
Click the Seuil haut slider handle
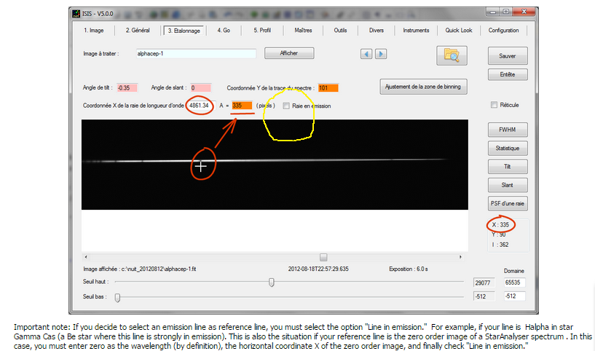(x=272, y=283)
